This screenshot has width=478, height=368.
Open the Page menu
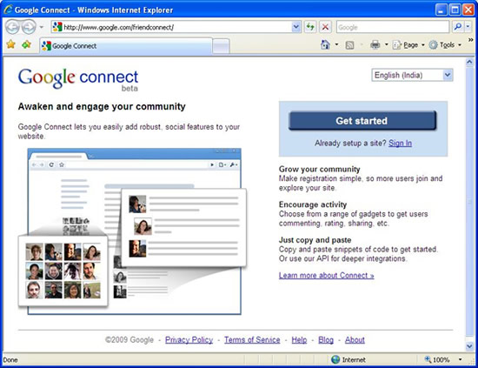click(x=408, y=45)
